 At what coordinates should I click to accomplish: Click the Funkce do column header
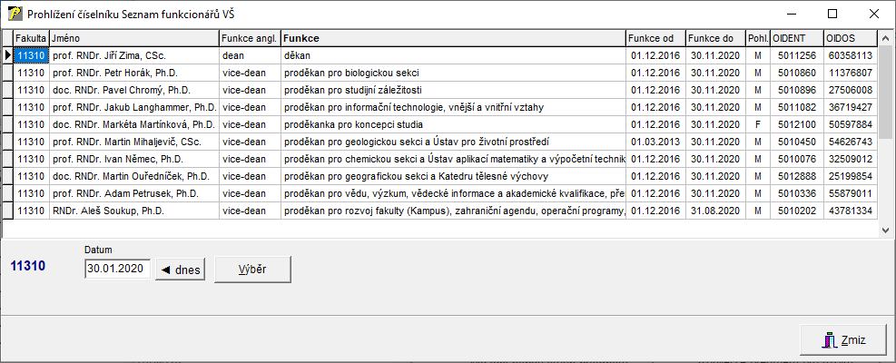pyautogui.click(x=714, y=38)
